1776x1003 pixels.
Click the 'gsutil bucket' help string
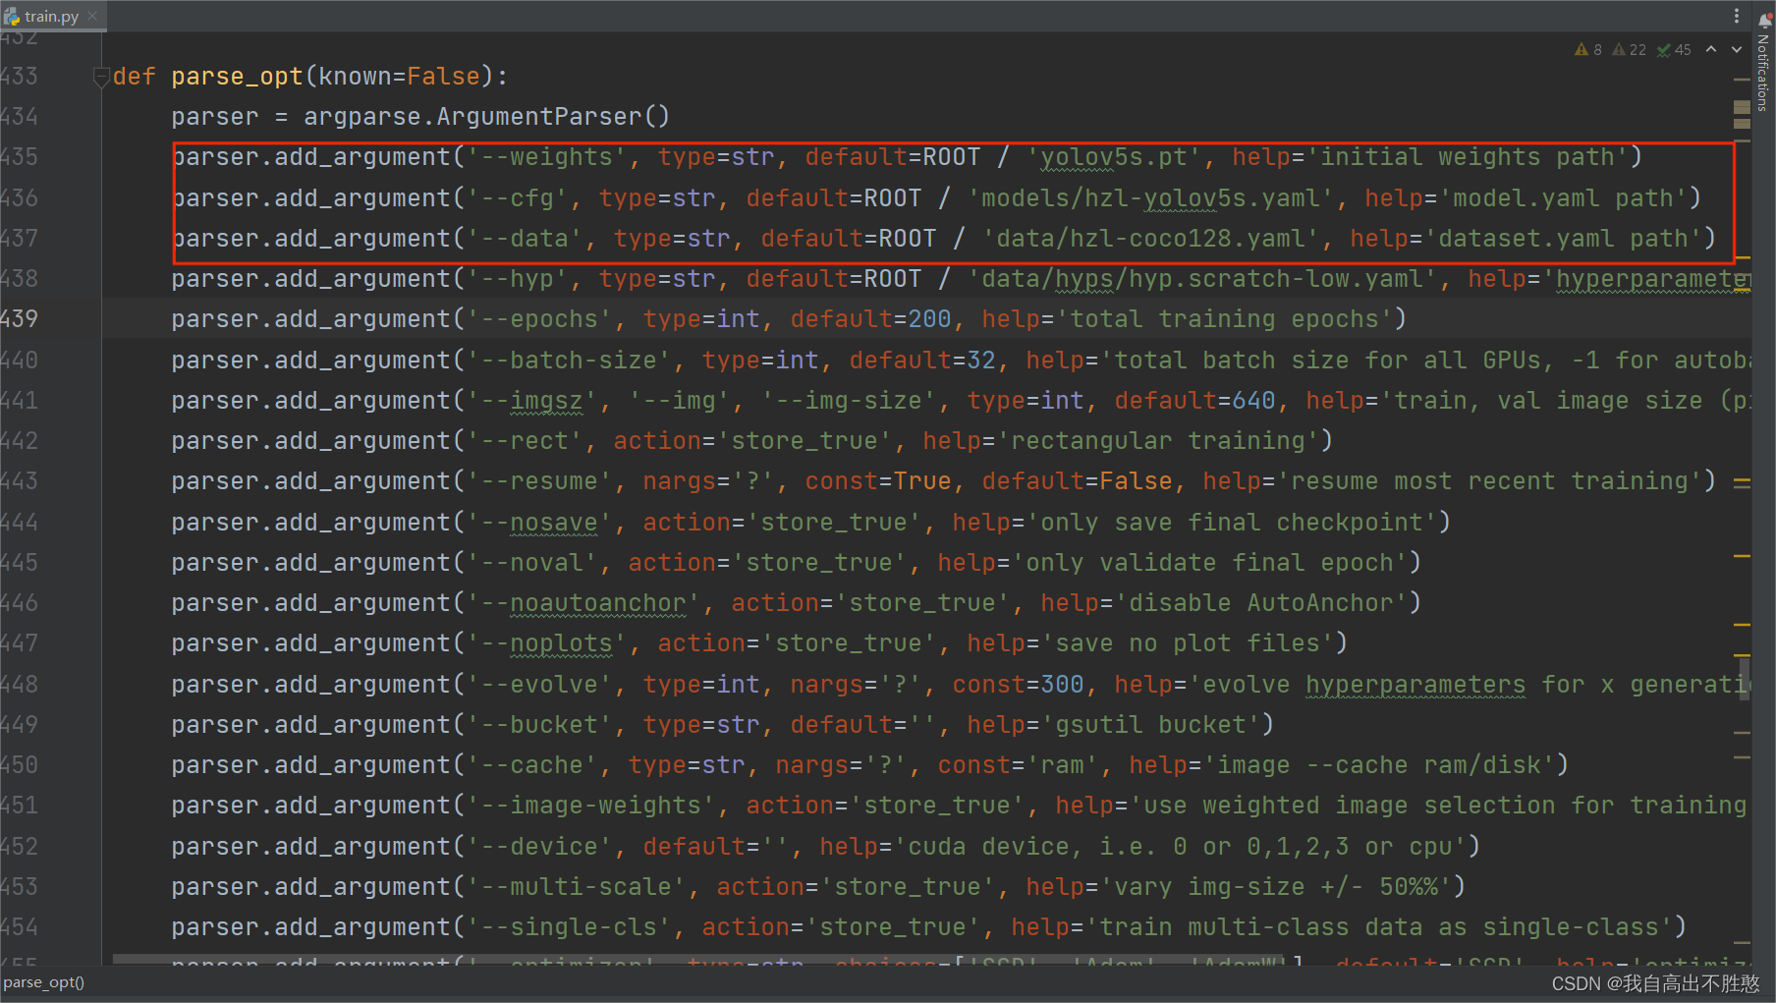(x=1150, y=725)
